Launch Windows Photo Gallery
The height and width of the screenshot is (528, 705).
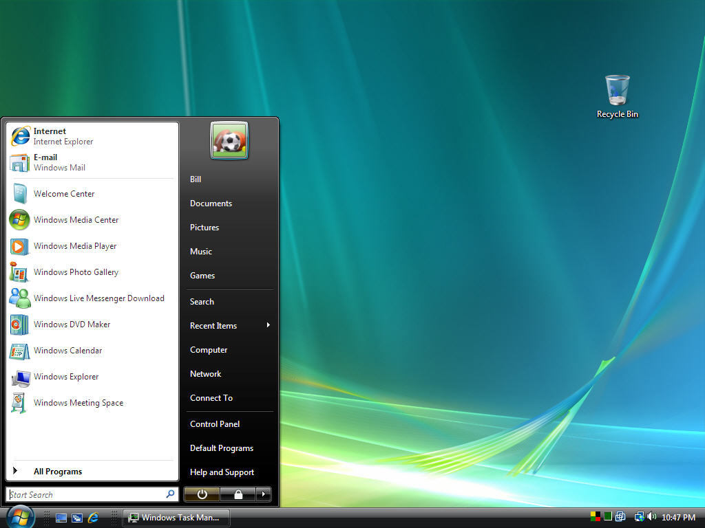(x=76, y=272)
